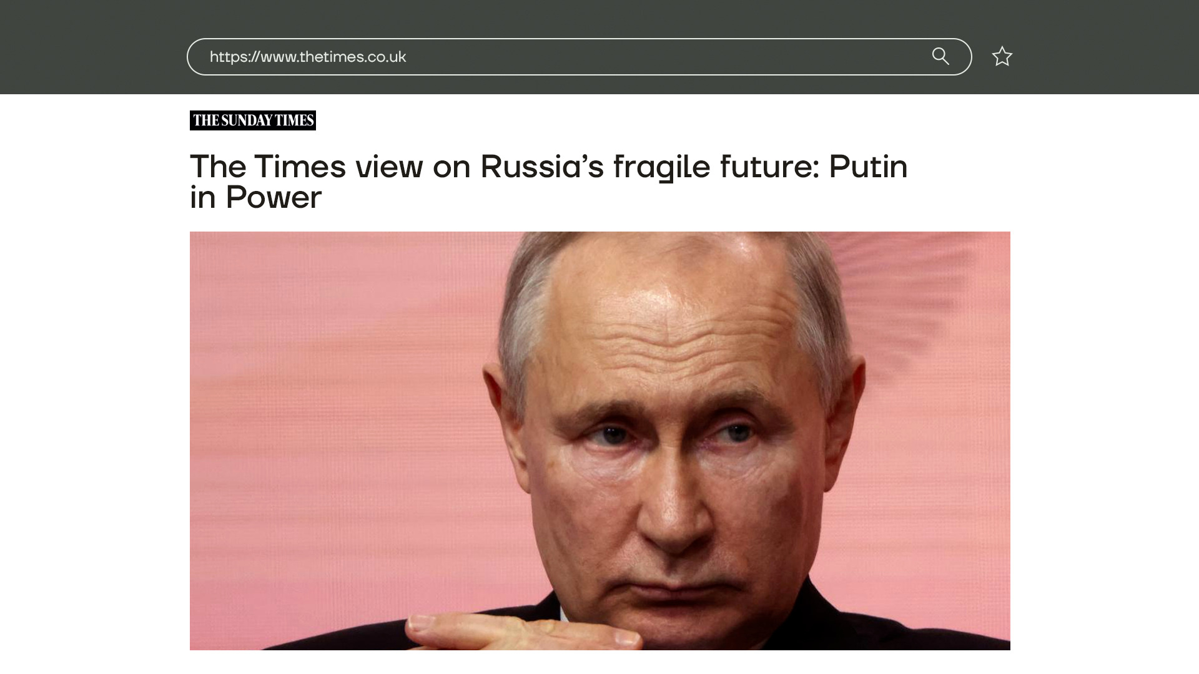
Task: Click the word "Putin" in the headline
Action: (x=868, y=167)
